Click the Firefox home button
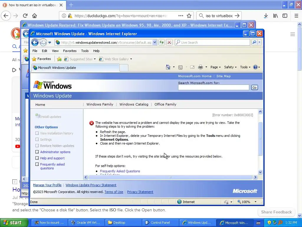The image size is (302, 227). (35, 16)
